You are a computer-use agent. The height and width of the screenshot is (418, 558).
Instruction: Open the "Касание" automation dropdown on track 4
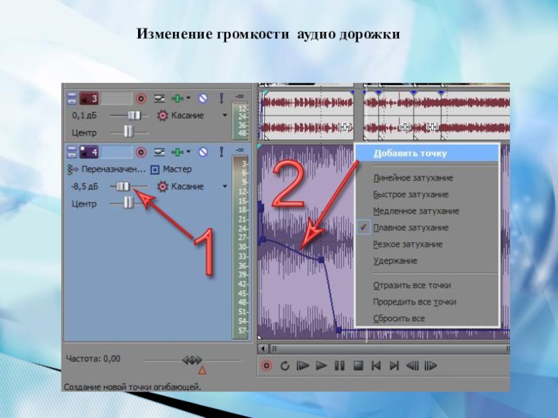[225, 187]
